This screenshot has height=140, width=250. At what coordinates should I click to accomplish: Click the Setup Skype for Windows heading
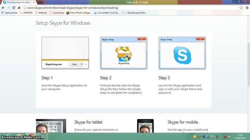(63, 23)
